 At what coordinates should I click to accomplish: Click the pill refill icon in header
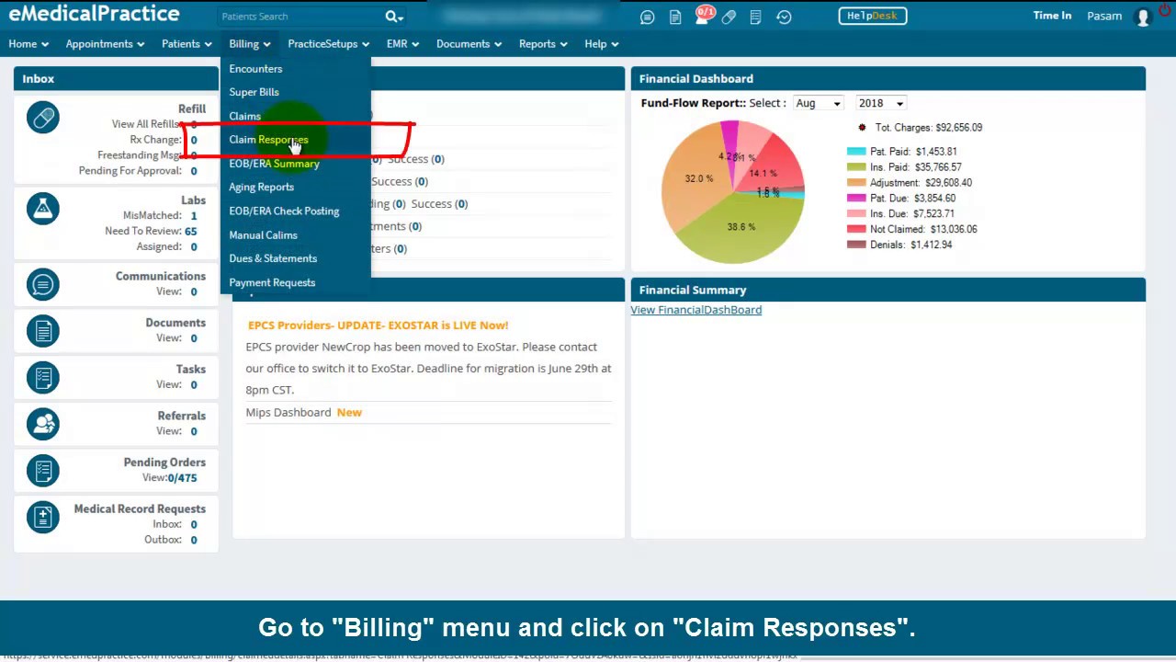[729, 17]
